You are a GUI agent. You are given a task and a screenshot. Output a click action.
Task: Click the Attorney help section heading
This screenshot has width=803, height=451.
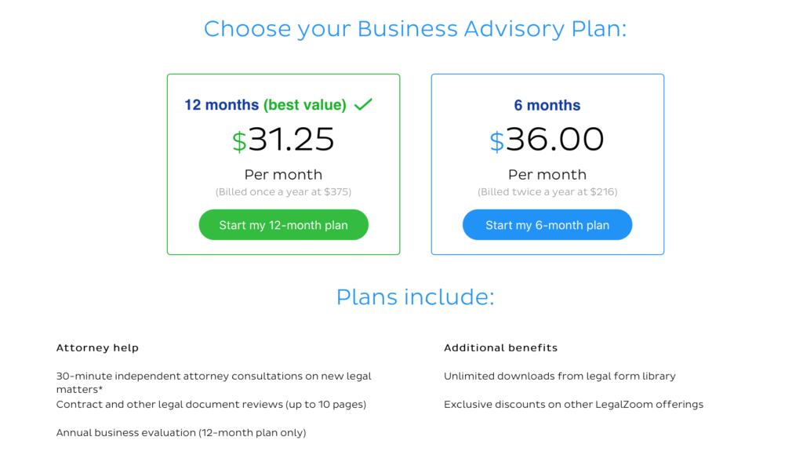[x=97, y=347]
